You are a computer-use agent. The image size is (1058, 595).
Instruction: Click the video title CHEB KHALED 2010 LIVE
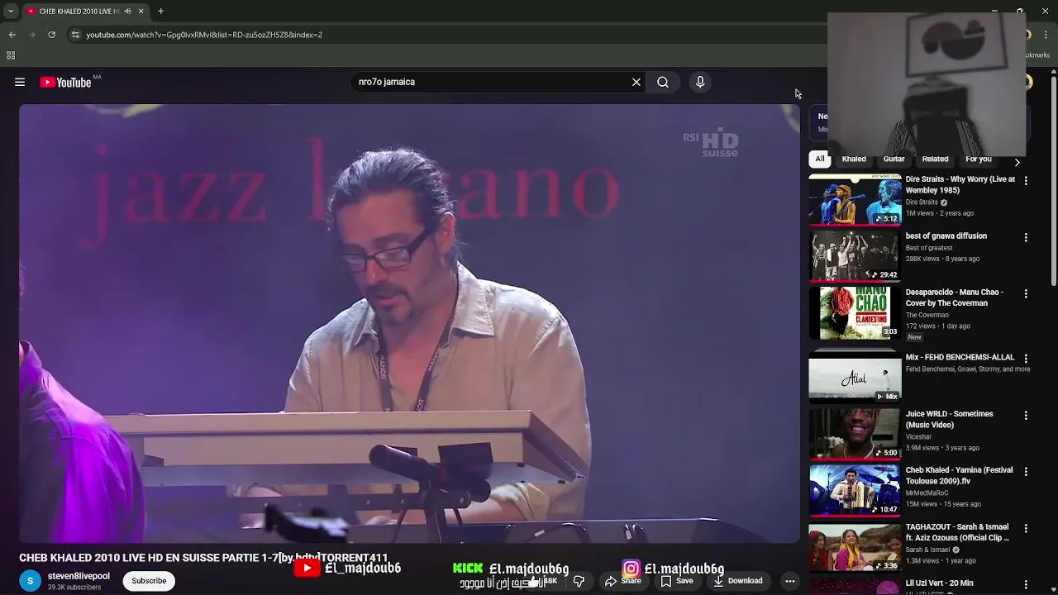203,558
